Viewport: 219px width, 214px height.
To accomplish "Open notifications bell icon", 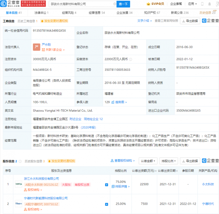I will point(209,4).
